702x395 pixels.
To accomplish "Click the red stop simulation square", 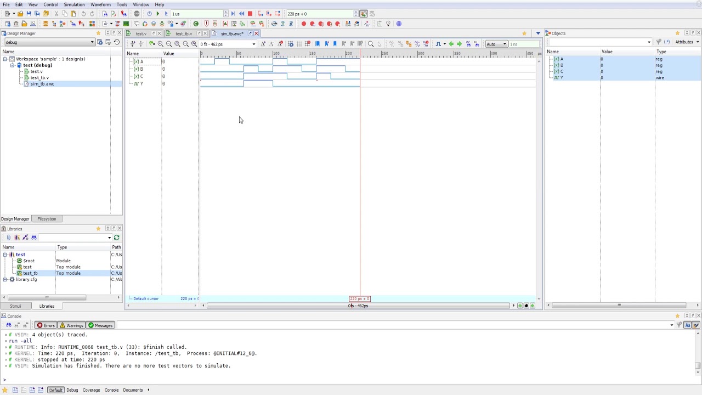I will click(250, 14).
